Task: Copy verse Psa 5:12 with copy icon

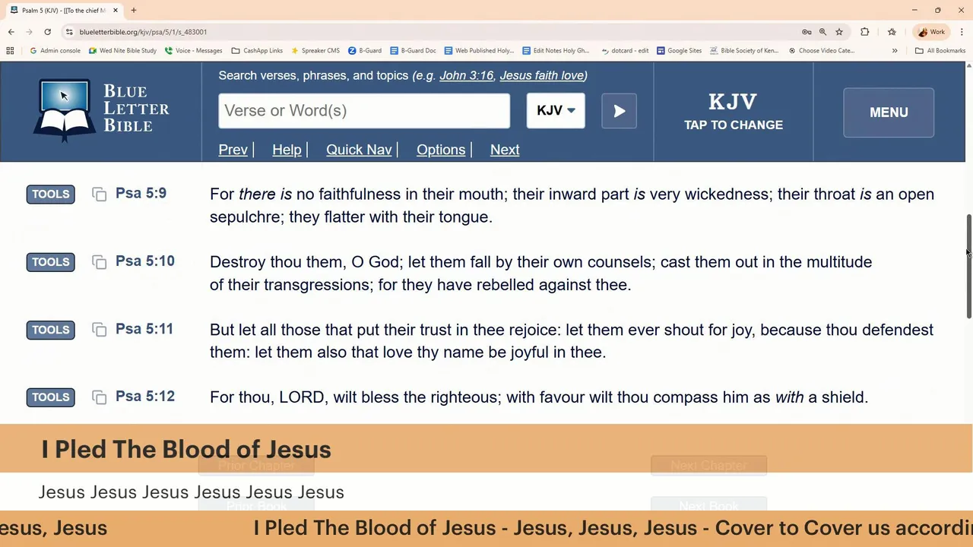Action: (99, 397)
